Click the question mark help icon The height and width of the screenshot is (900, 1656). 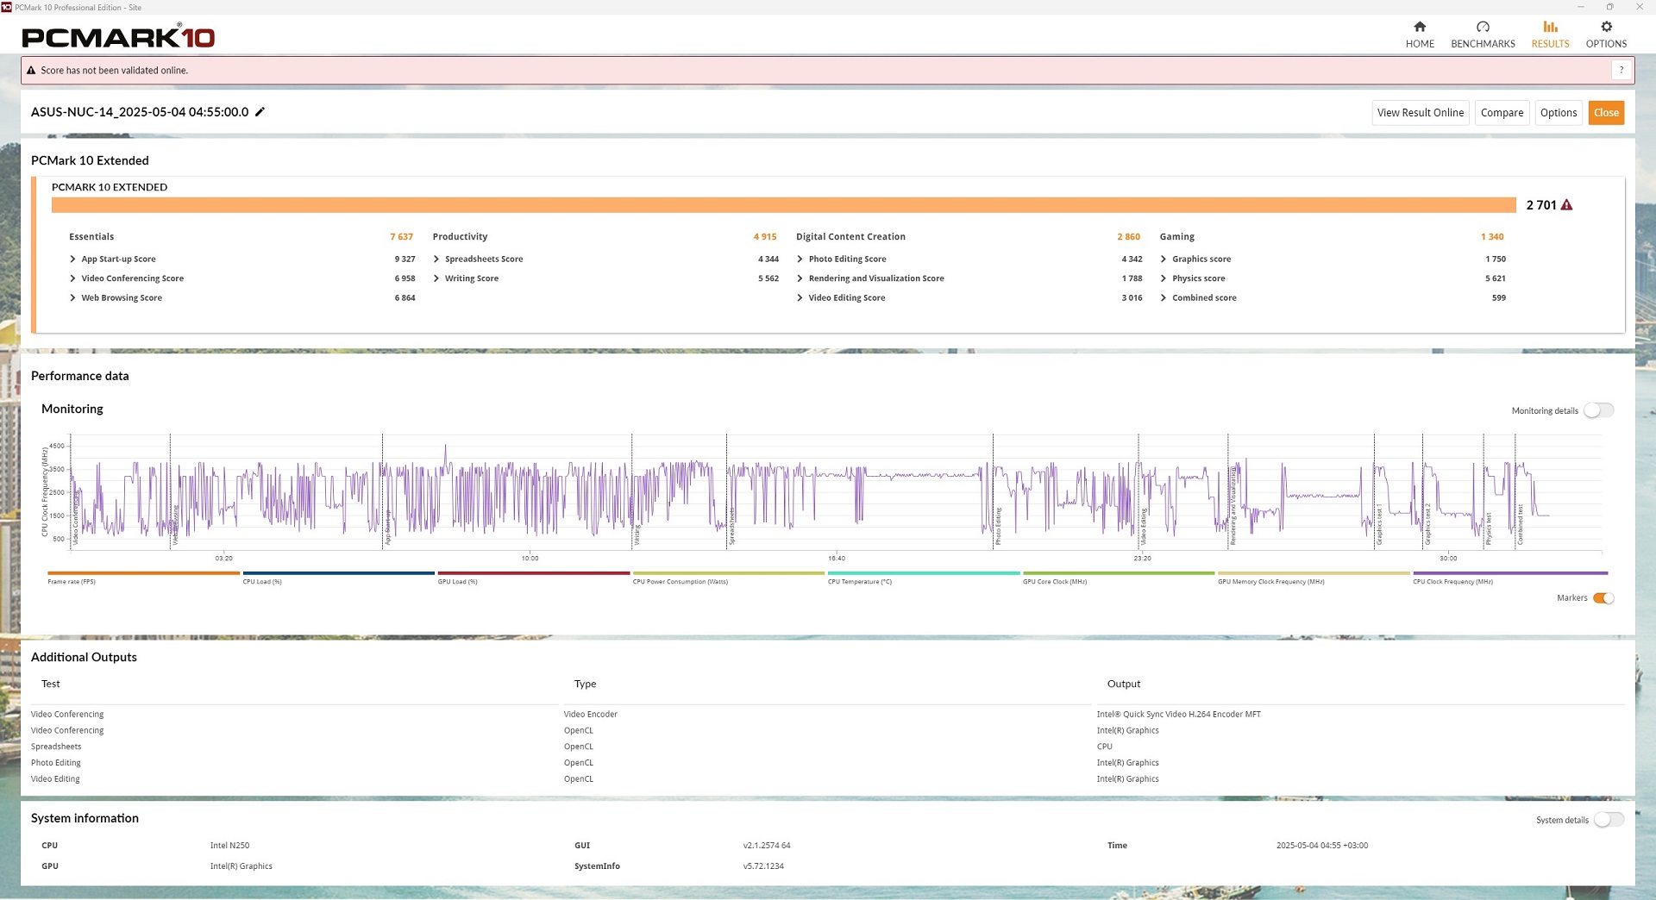(1621, 71)
